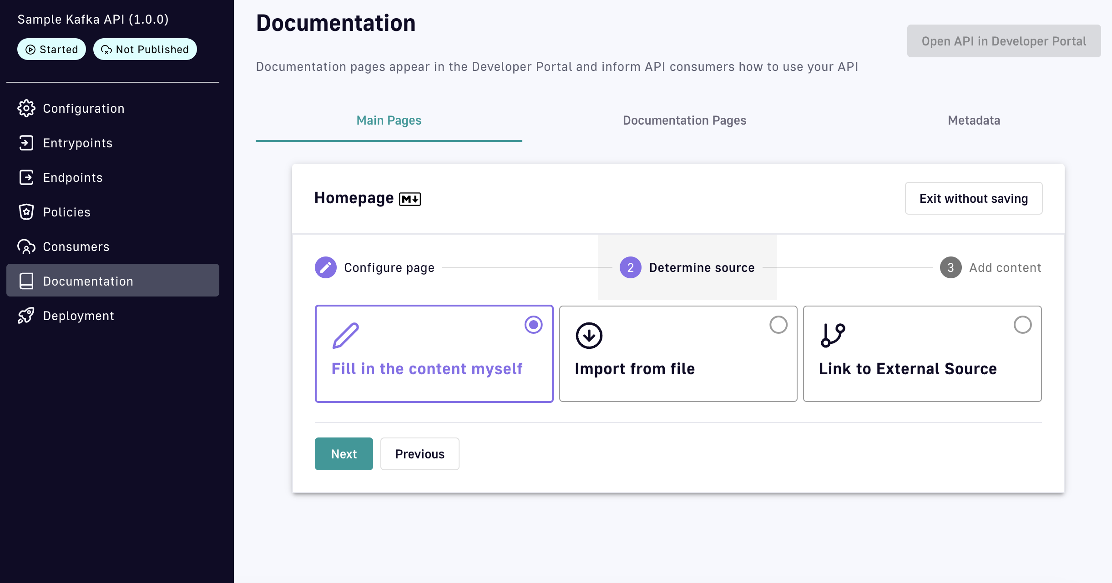Open the Metadata tab
The image size is (1112, 583).
coord(974,121)
